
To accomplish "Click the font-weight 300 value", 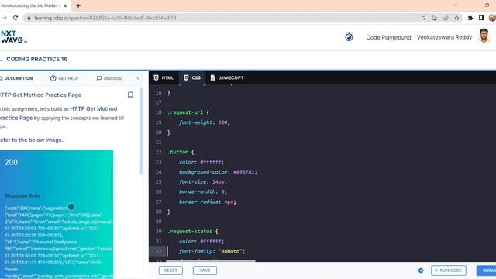I will point(222,122).
